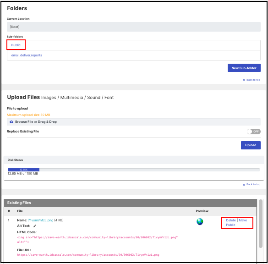This screenshot has height=264, width=268.
Task: Open the email.deliver.reports sub-folder
Action: point(27,55)
